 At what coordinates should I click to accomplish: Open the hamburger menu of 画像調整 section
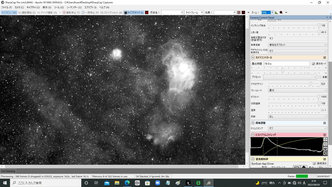click(324, 123)
